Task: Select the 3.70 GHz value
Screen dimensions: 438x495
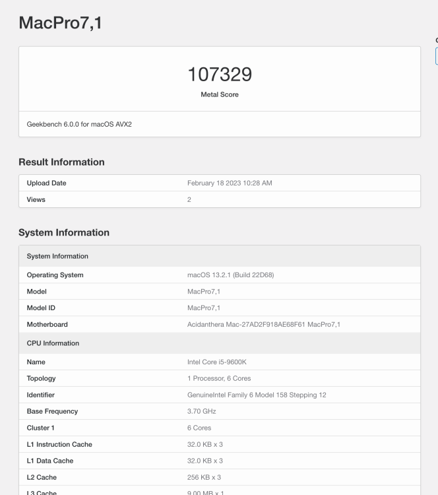Action: [x=202, y=411]
